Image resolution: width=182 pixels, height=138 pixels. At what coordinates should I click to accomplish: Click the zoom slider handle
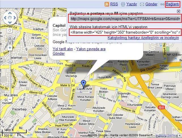click(10, 61)
